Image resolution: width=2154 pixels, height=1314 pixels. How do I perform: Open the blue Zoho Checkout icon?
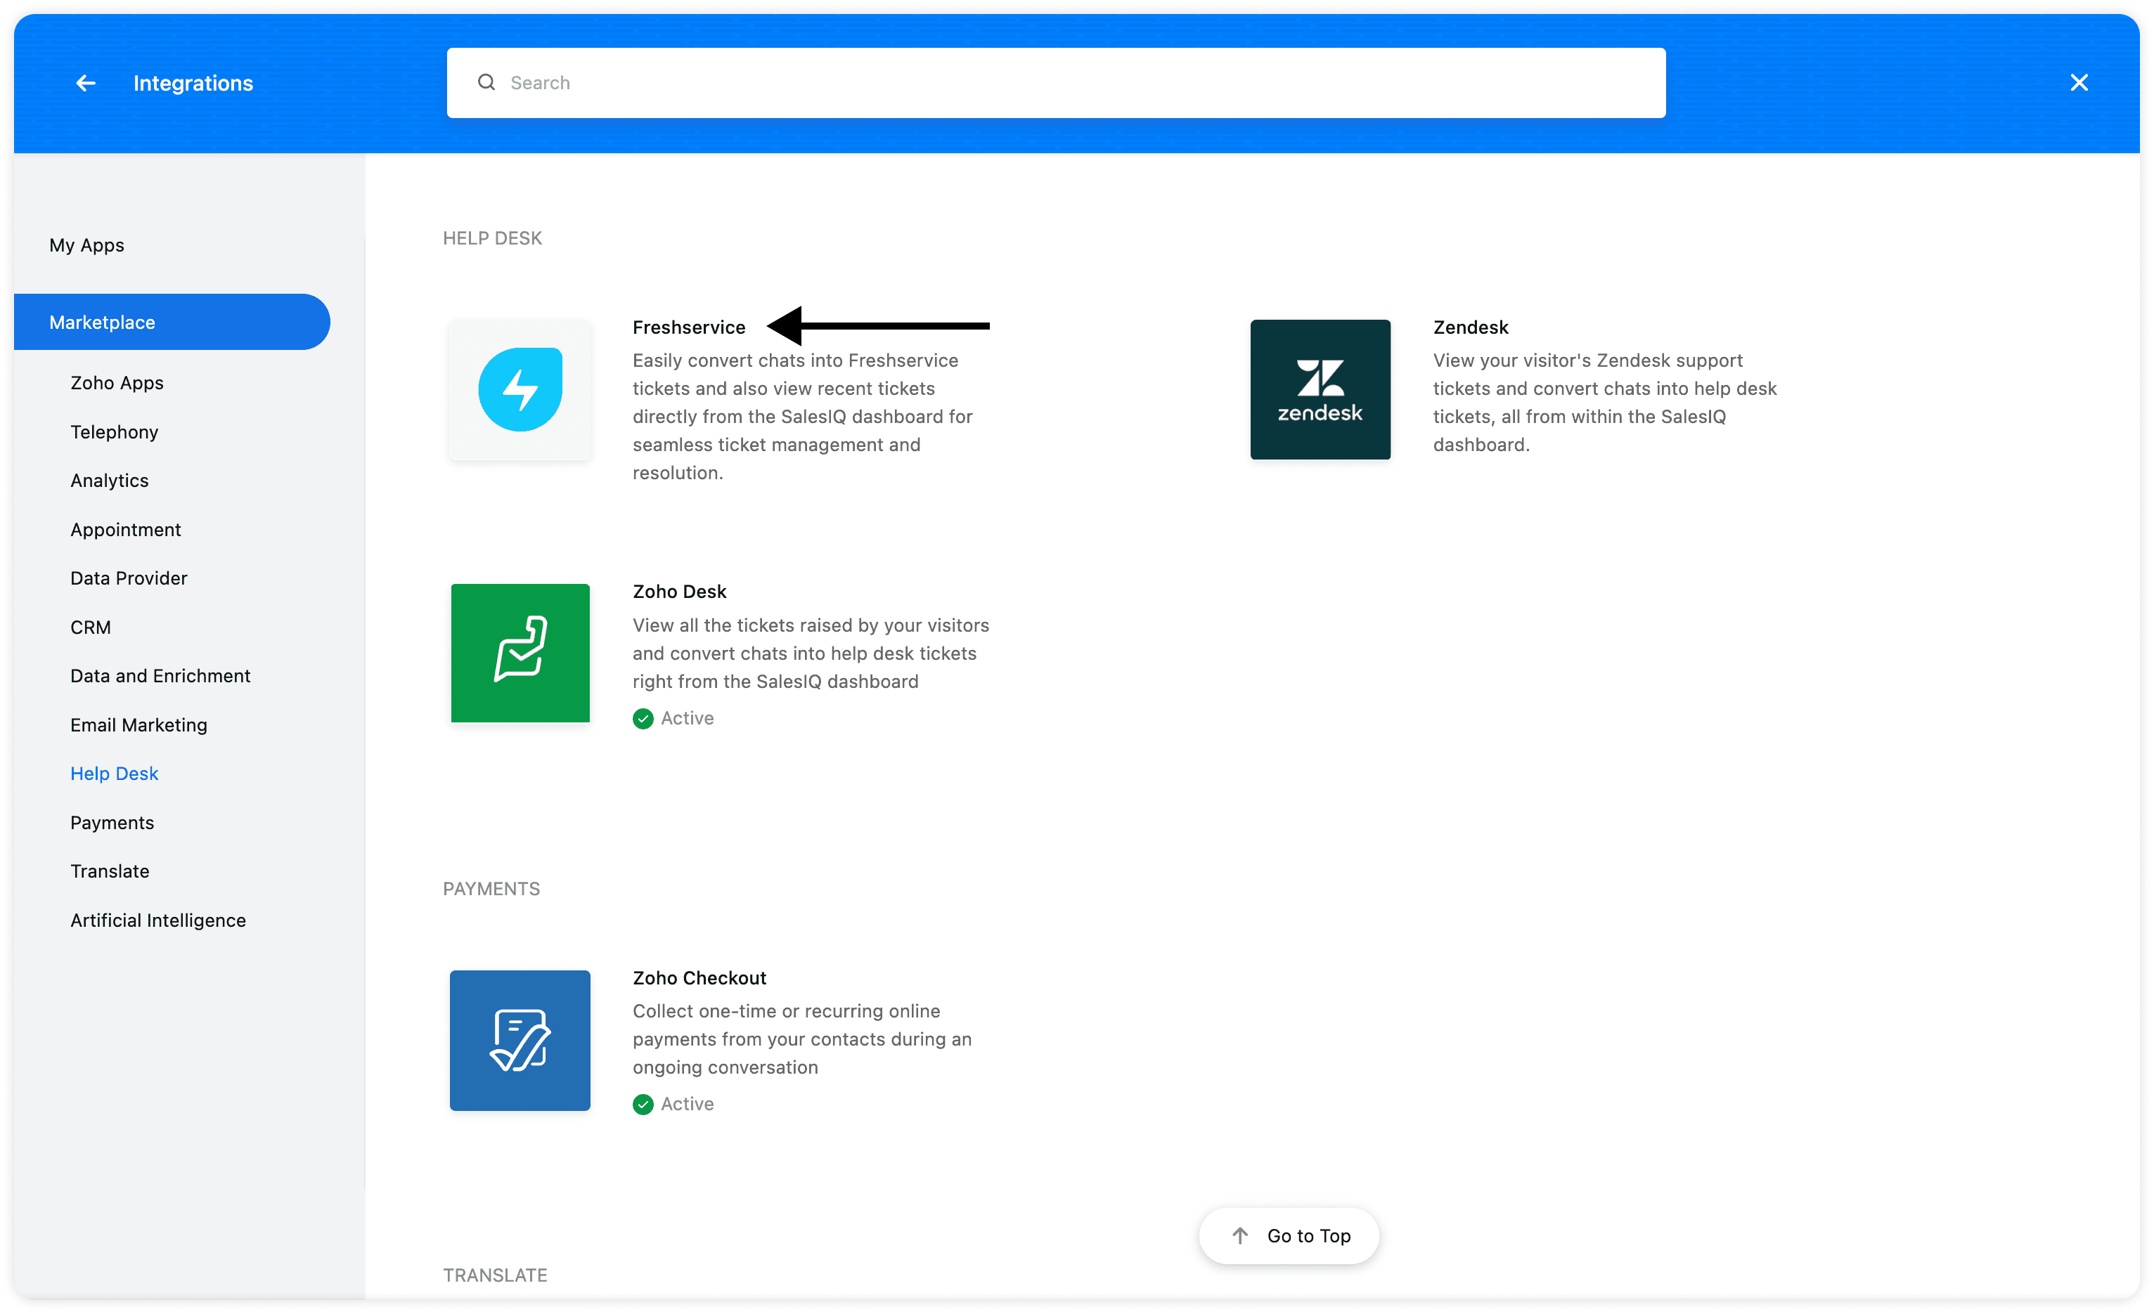point(520,1040)
